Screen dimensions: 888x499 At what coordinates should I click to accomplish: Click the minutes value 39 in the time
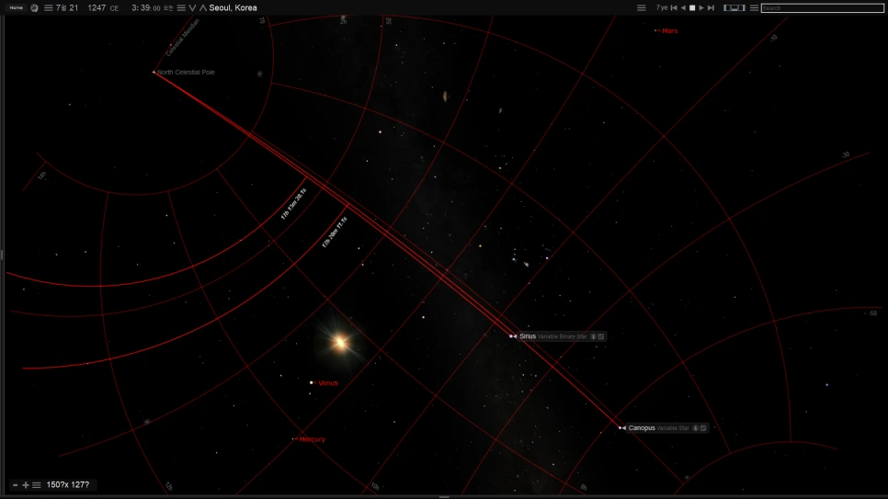point(145,8)
